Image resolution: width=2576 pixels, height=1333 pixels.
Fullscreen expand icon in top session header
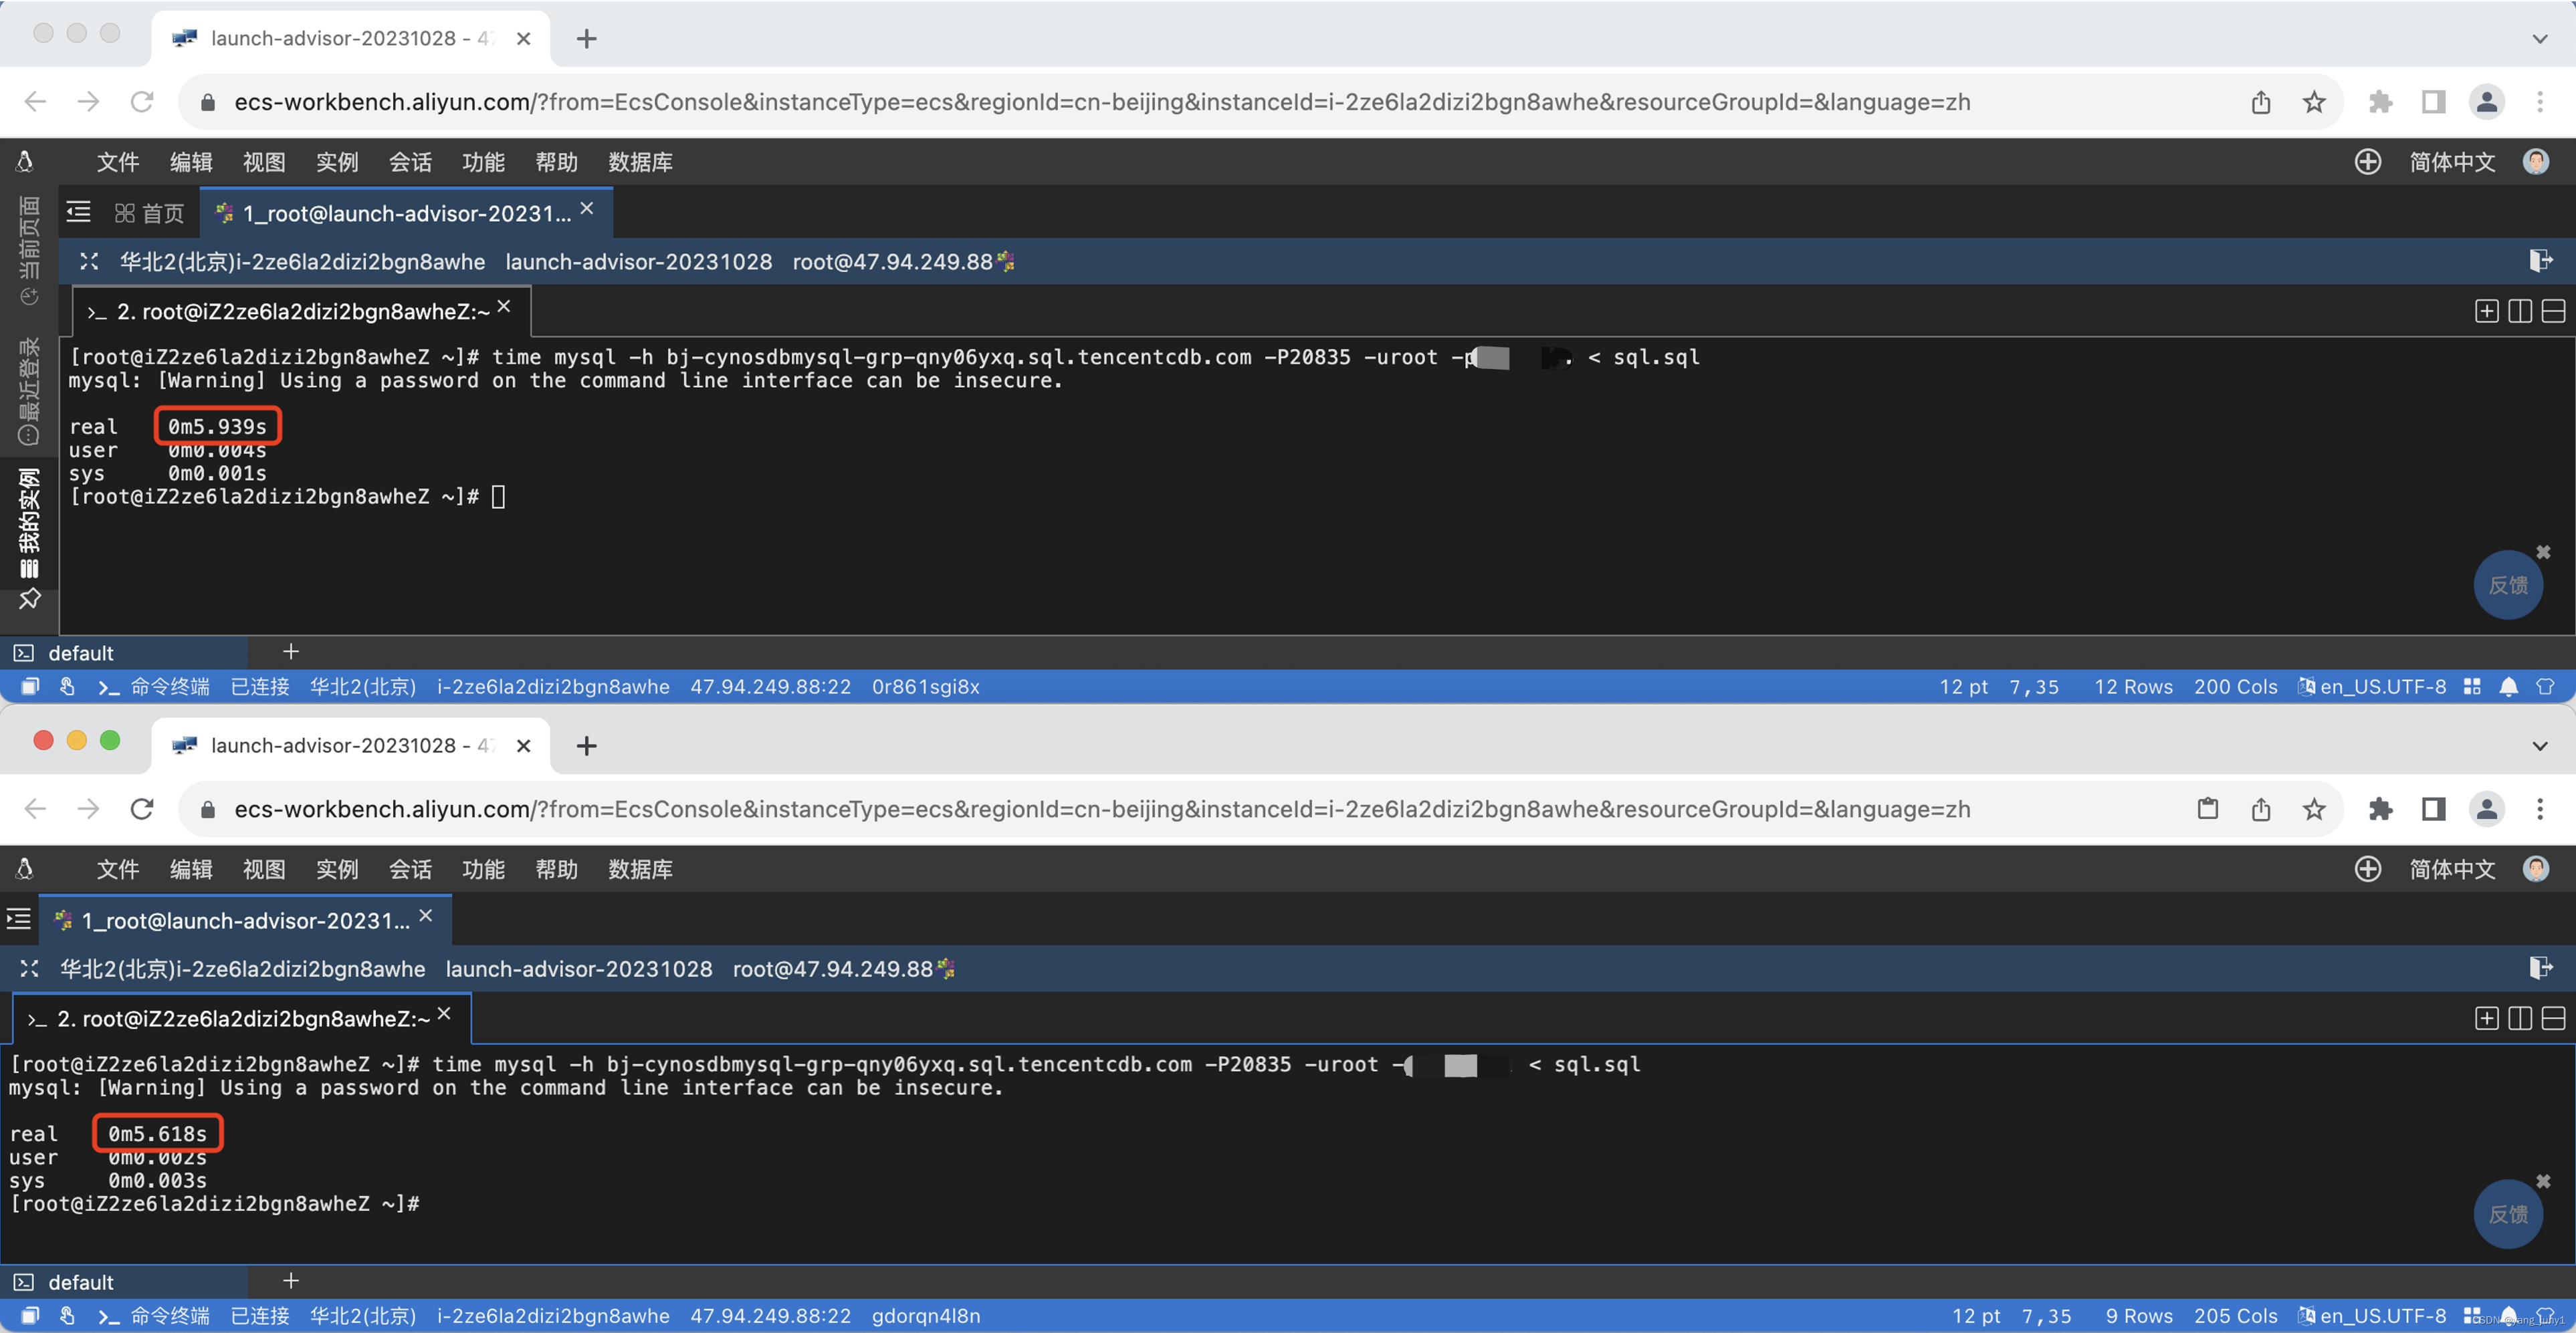[x=89, y=261]
